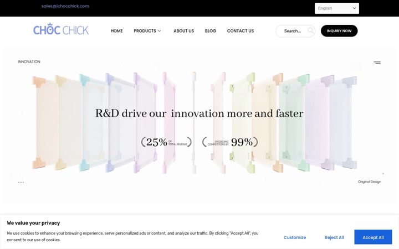Accept all cookies
The image size is (399, 249).
pyautogui.click(x=373, y=237)
